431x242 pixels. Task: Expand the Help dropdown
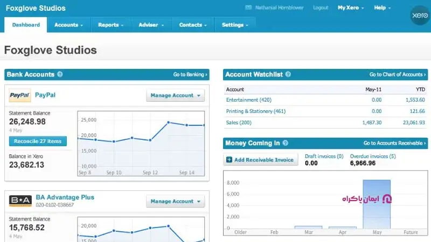(x=383, y=8)
